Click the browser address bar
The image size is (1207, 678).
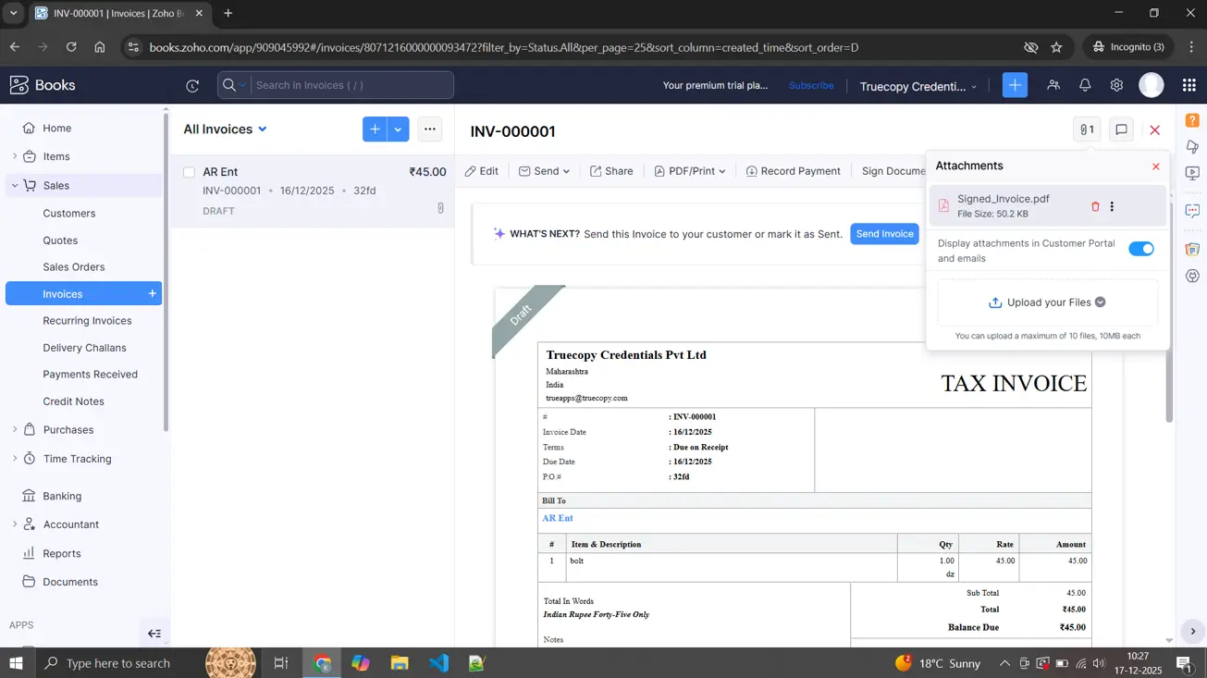581,47
